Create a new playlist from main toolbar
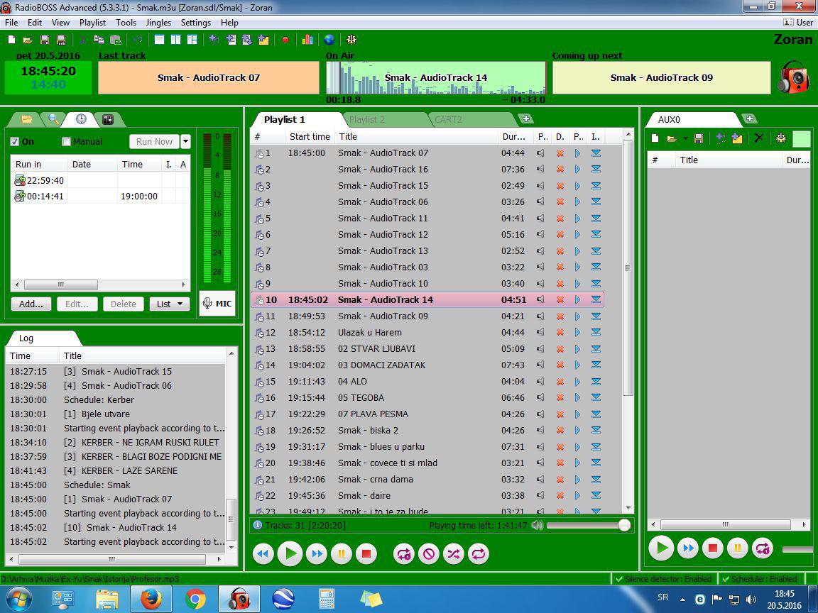Viewport: 818px width, 613px height. [x=11, y=40]
